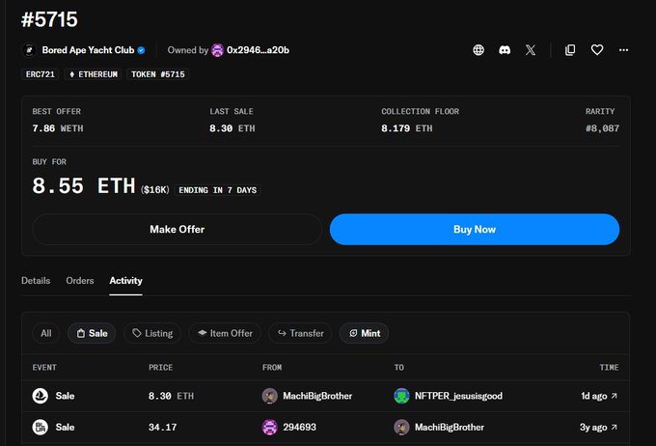Click the 34.17 price cell

[x=162, y=427]
